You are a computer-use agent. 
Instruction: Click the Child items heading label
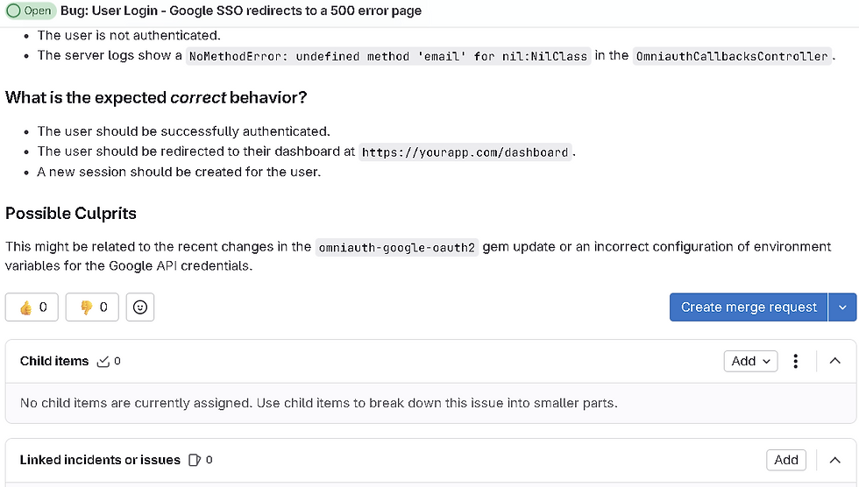(54, 361)
